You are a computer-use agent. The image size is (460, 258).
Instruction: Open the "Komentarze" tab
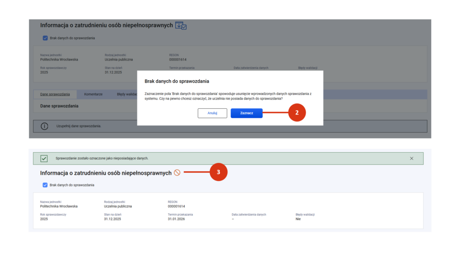pos(93,95)
